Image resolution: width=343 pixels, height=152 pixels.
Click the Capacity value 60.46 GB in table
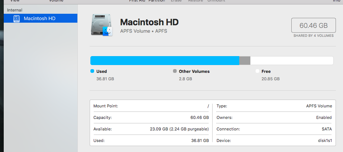coord(200,117)
